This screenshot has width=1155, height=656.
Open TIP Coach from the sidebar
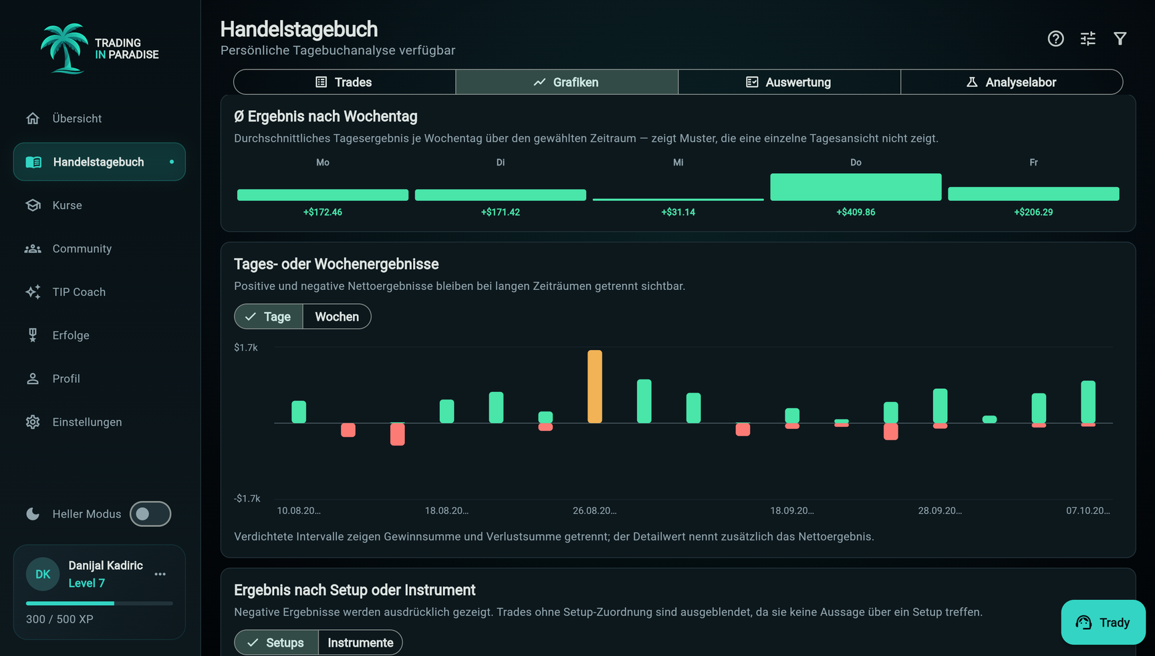[100, 292]
